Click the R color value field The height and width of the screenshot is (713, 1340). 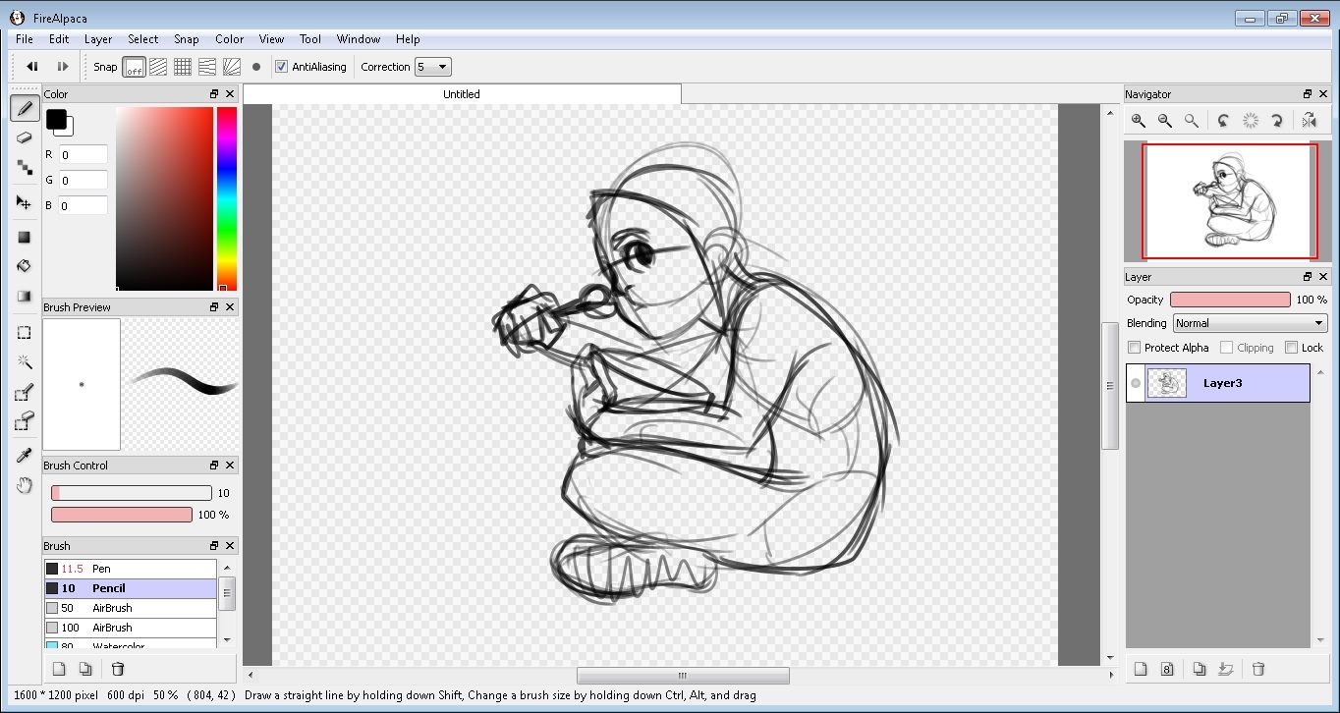pyautogui.click(x=84, y=155)
